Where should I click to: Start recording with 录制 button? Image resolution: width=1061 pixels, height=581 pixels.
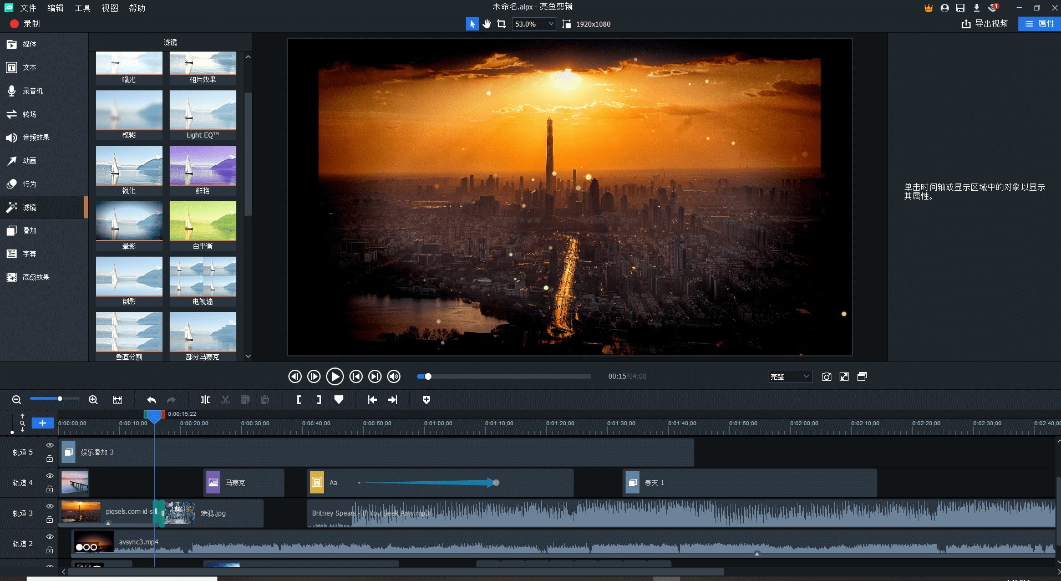point(25,24)
